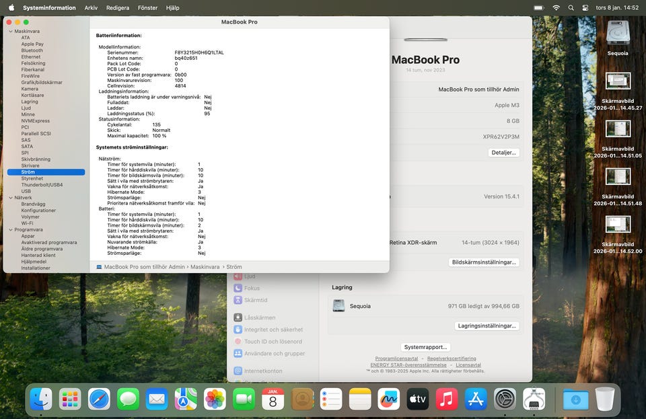Click the Systemrapport... button
Viewport: 646px width, 419px height.
pyautogui.click(x=425, y=347)
